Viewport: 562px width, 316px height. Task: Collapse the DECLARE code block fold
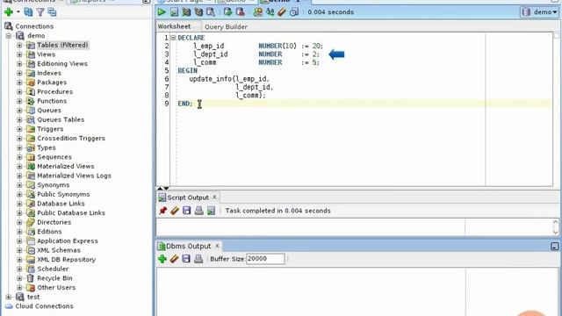click(x=173, y=38)
